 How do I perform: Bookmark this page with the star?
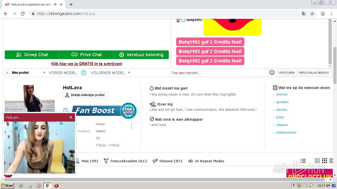click(312, 14)
